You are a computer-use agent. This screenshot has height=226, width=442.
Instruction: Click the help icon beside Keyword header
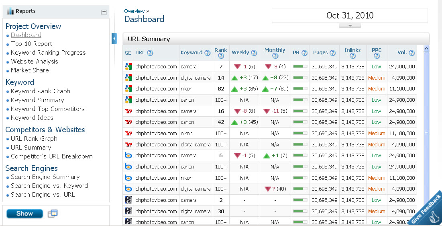click(208, 53)
